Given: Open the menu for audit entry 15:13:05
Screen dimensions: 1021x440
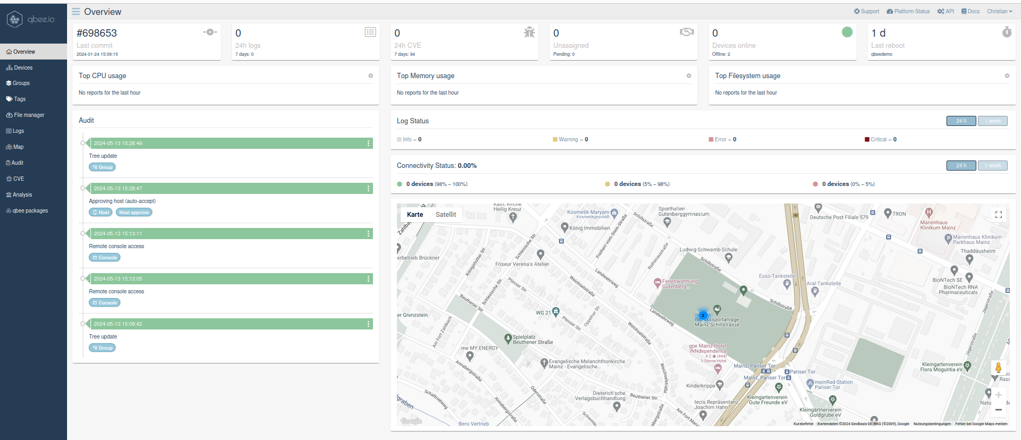Looking at the screenshot, I should tap(368, 279).
